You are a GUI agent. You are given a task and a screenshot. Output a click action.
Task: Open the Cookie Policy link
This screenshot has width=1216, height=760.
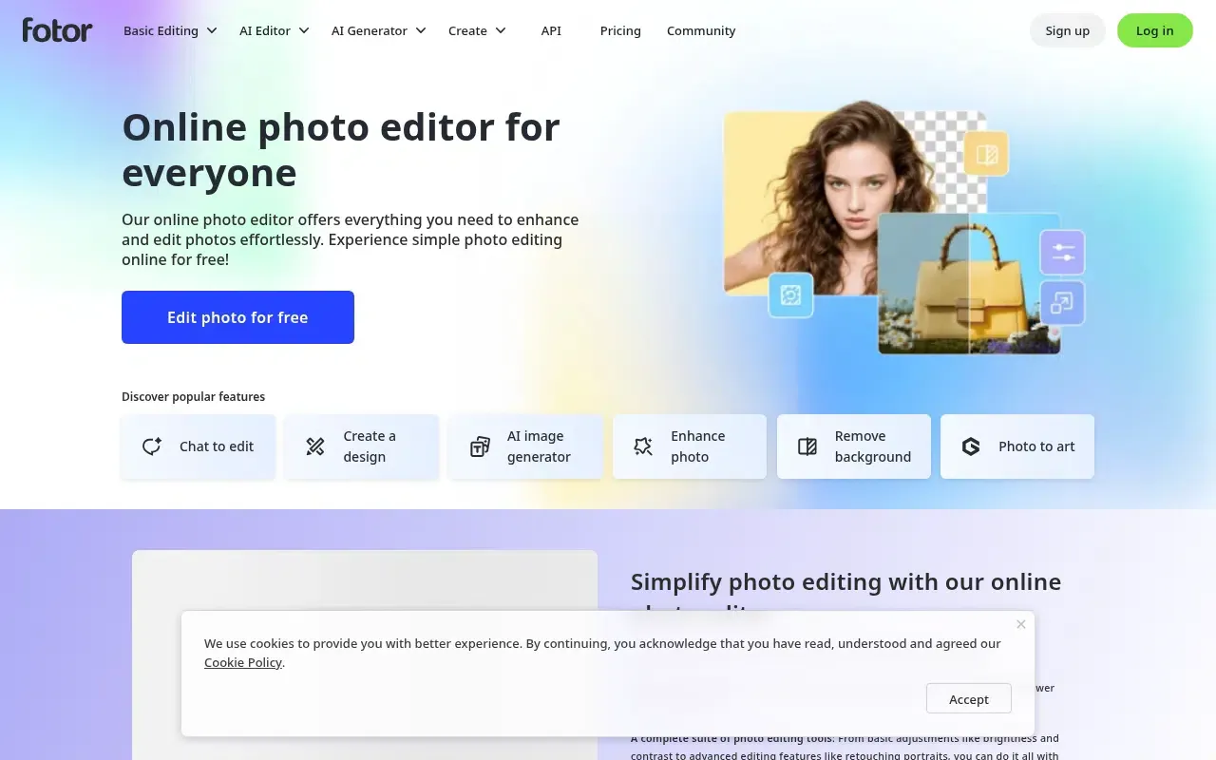click(243, 662)
